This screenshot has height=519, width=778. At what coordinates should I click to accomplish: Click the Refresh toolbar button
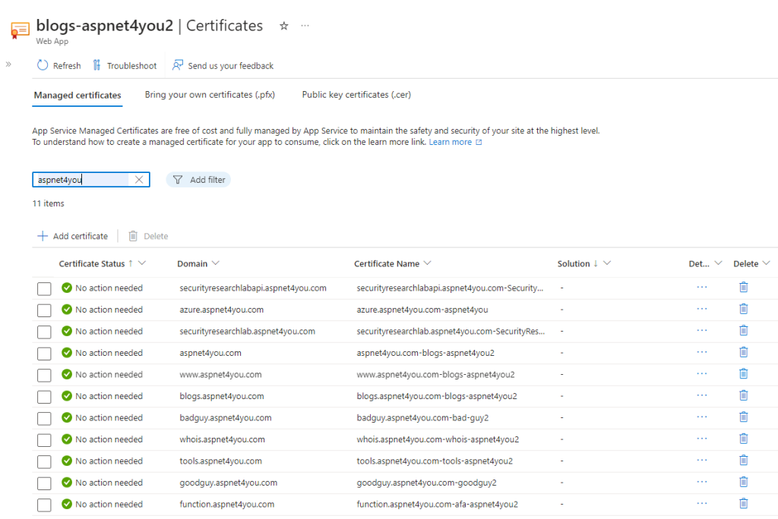[x=59, y=65]
